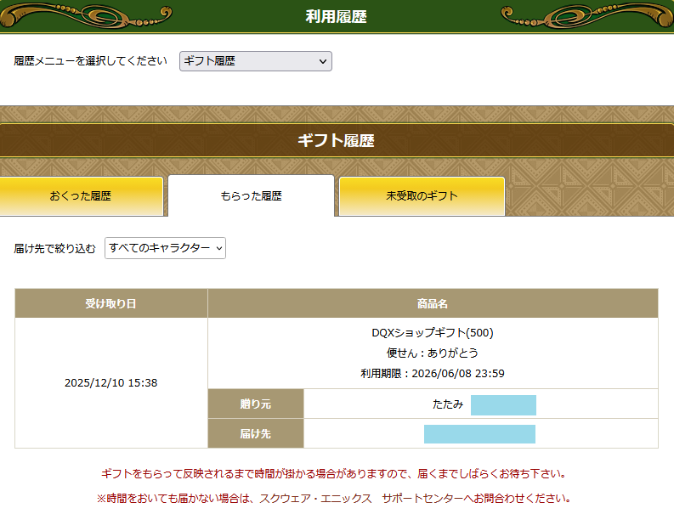Viewport: 674px width, 531px height.
Task: Click the 利用期限 expiration date text
Action: click(433, 374)
